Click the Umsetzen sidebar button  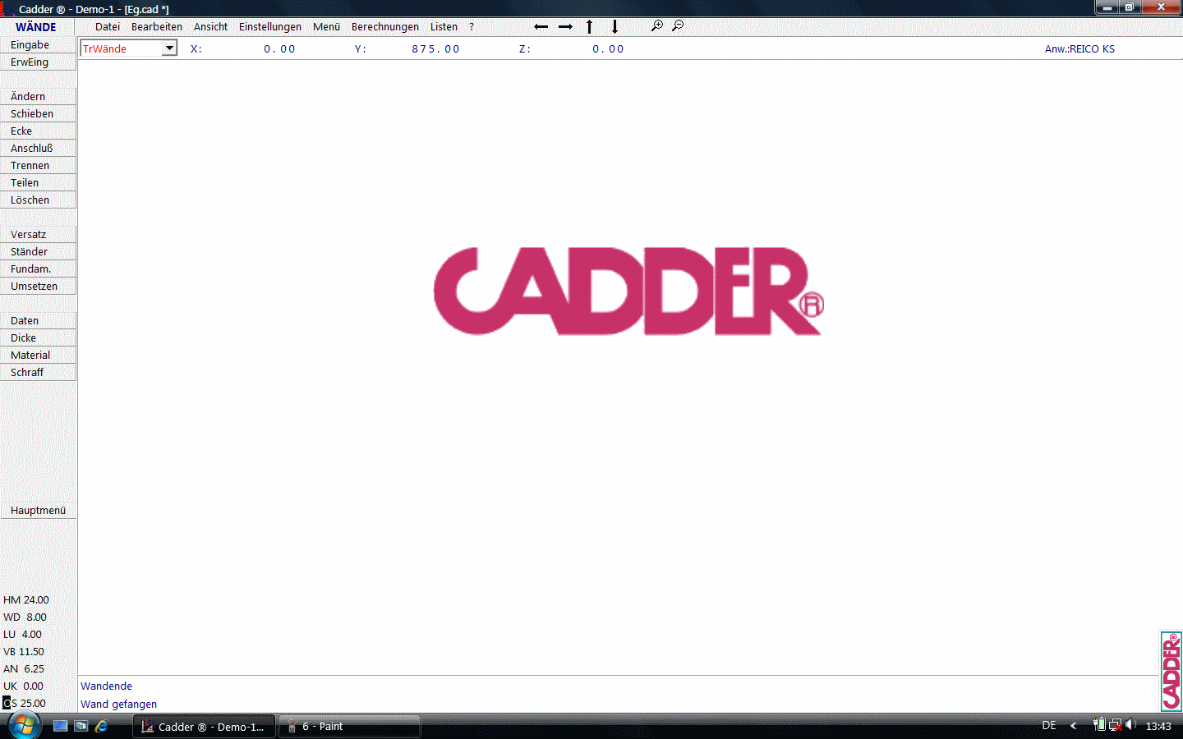coord(39,287)
